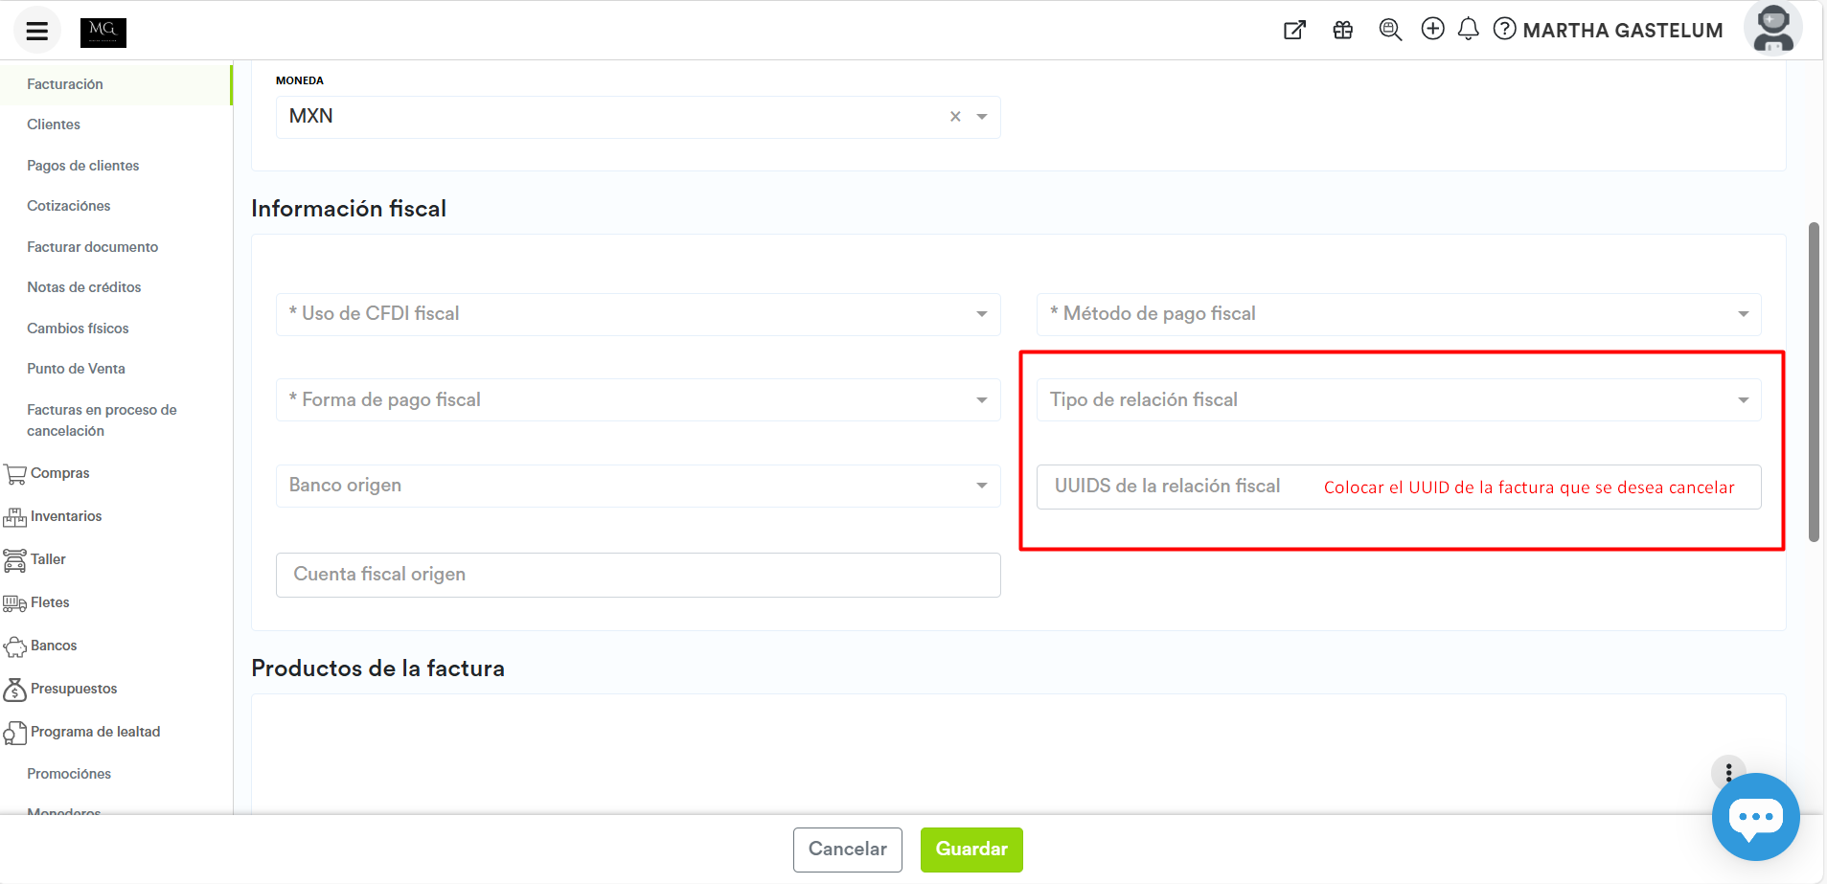Focus the Cuenta fiscal origen field
The image size is (1827, 884).
[x=638, y=575]
